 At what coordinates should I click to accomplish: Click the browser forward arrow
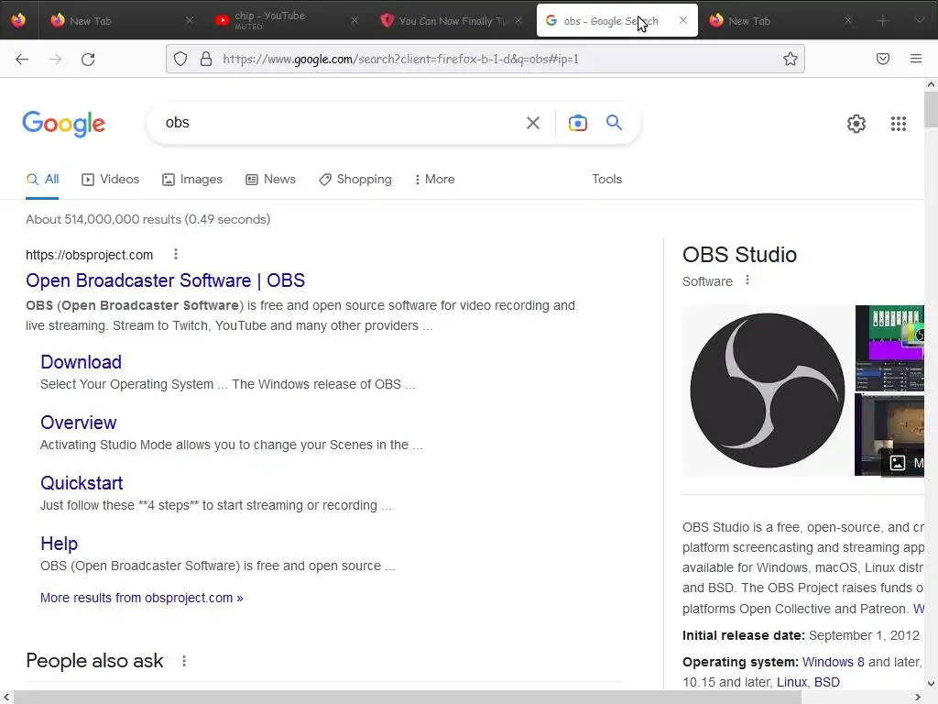coord(55,59)
